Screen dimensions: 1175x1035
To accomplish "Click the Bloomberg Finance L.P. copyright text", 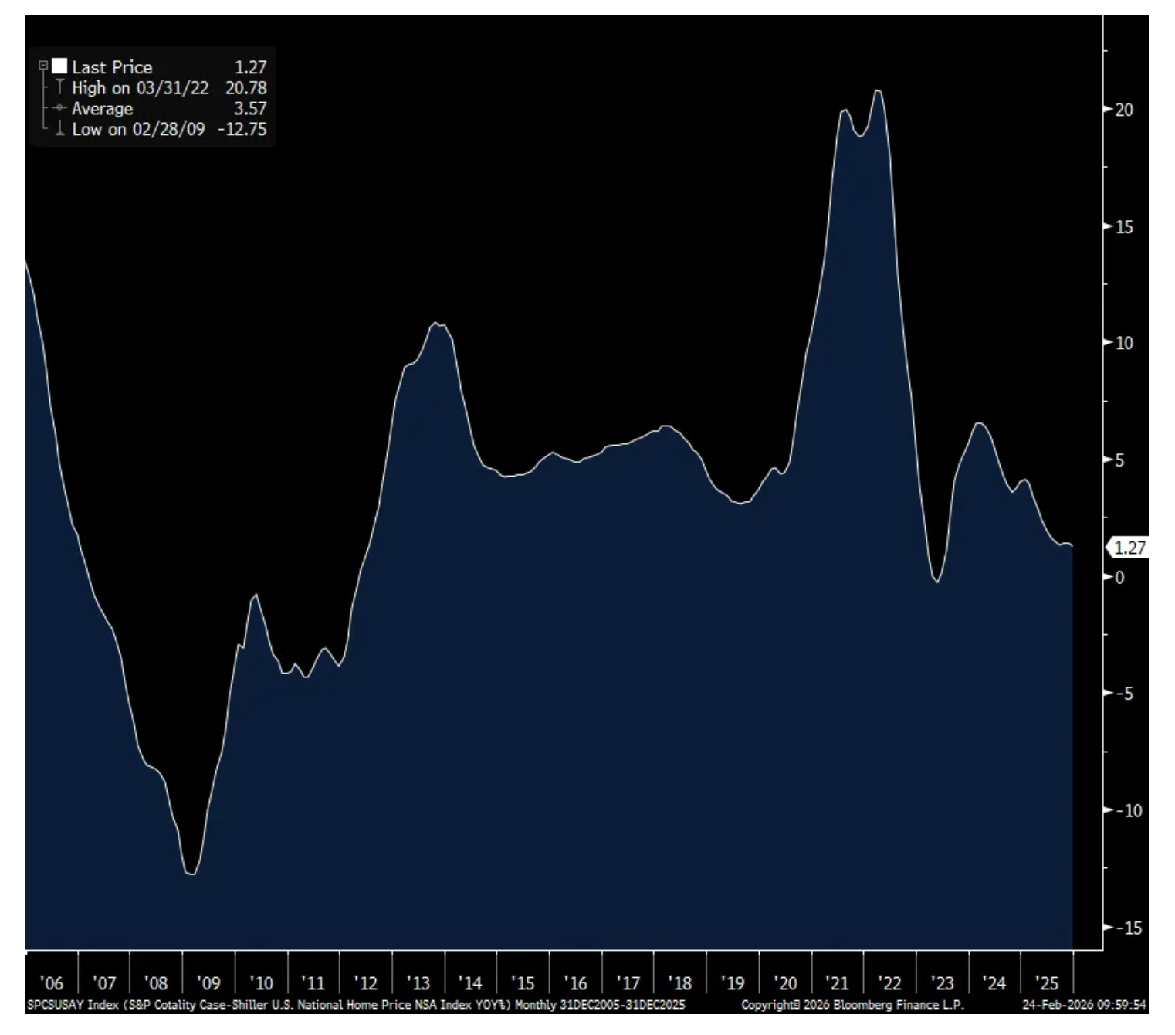I will [x=852, y=1005].
